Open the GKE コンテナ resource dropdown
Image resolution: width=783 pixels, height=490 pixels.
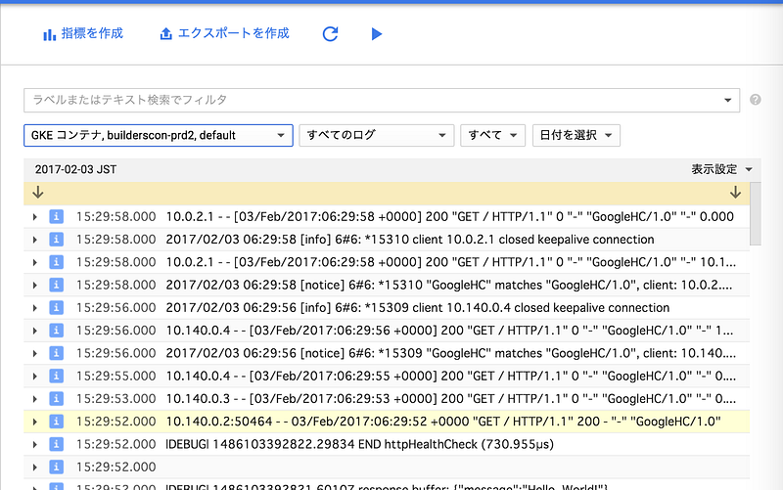(x=159, y=135)
